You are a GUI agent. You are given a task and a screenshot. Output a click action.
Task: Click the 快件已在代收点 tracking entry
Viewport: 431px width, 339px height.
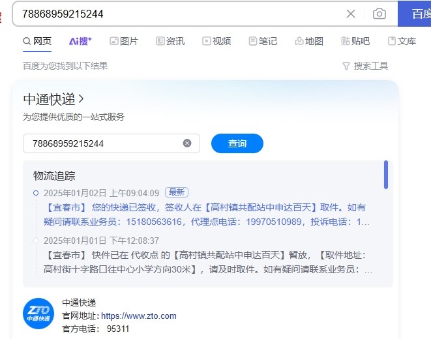pos(208,262)
